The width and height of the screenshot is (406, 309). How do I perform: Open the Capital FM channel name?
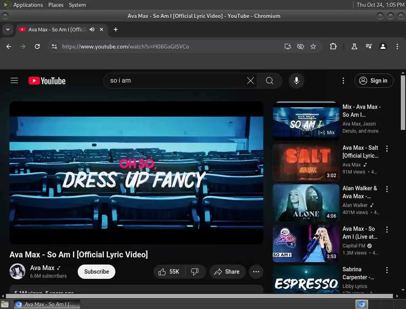click(x=354, y=246)
